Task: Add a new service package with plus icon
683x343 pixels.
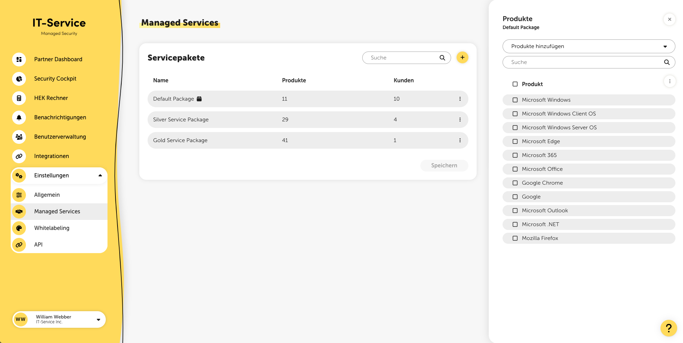Action: (462, 57)
